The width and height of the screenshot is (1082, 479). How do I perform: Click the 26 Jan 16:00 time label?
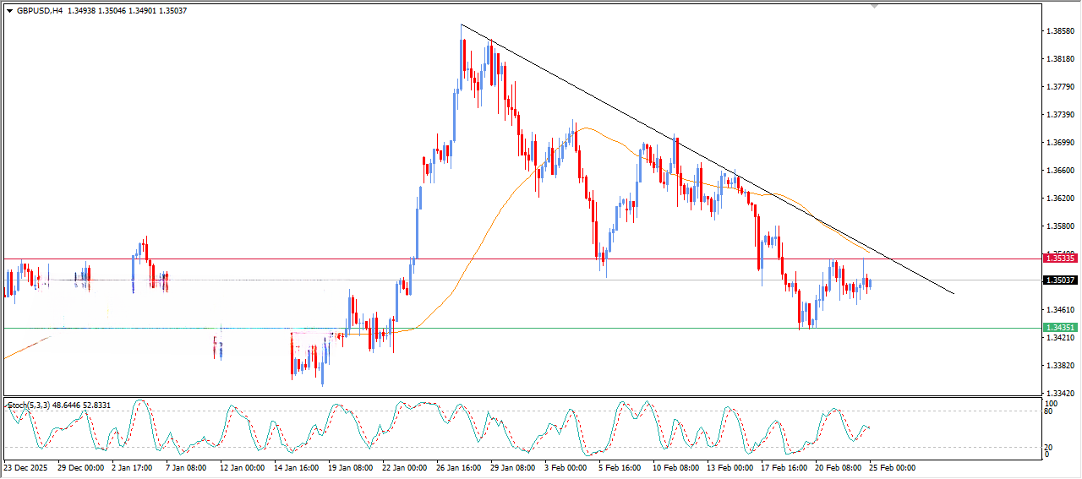(x=461, y=467)
